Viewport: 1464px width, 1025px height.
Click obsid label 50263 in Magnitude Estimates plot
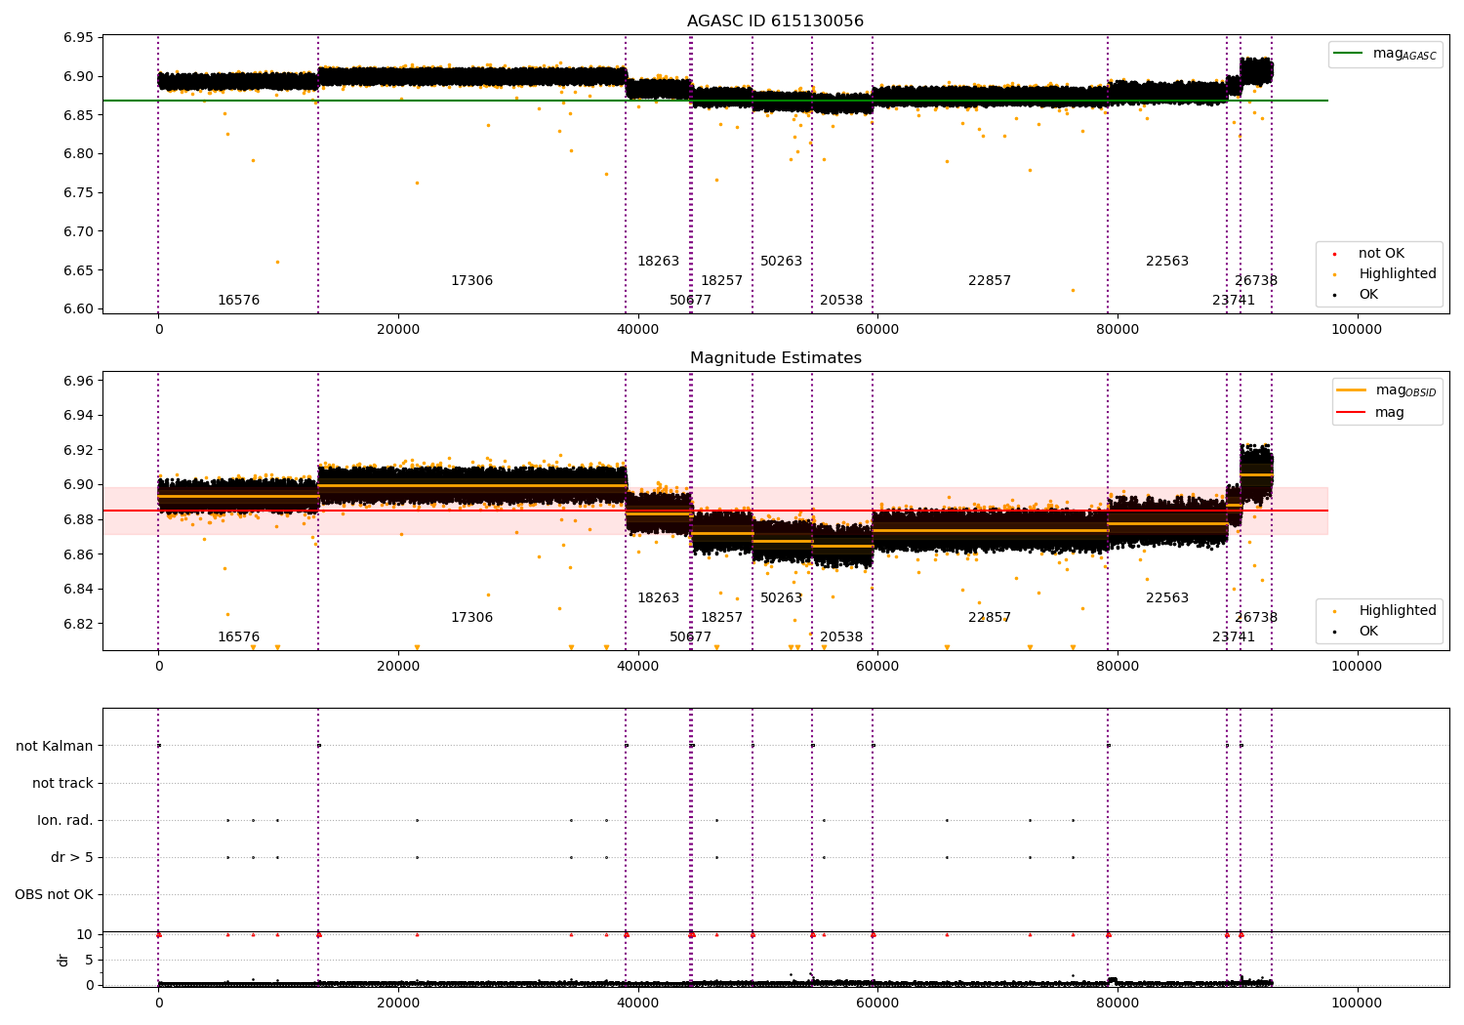[x=781, y=598]
